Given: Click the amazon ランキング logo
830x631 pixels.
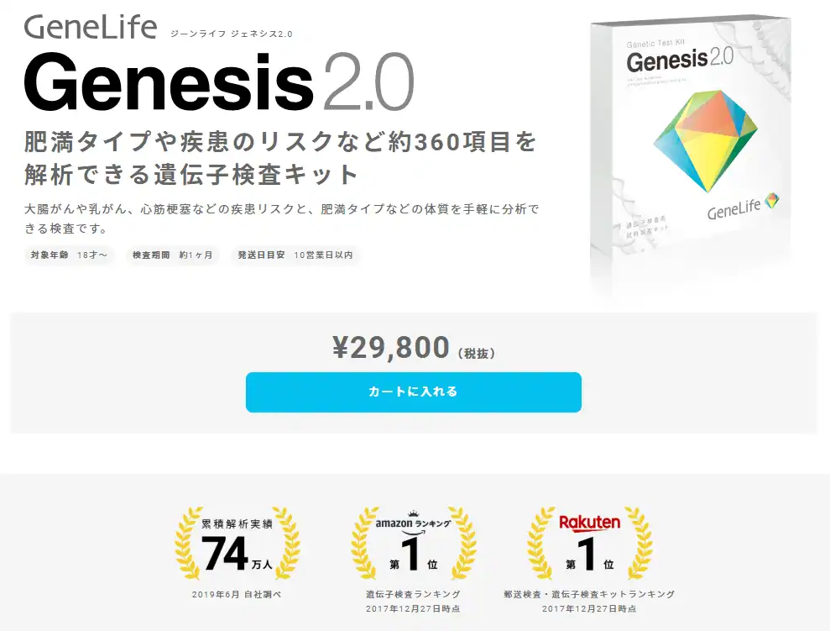Looking at the screenshot, I should coord(413,523).
